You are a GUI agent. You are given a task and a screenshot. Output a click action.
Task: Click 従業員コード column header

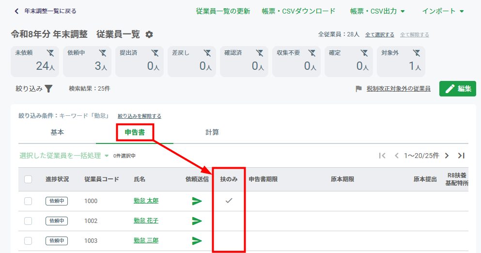point(102,179)
